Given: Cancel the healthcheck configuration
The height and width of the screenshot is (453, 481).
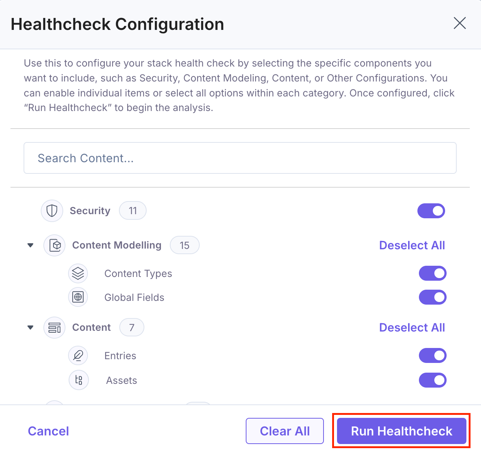Looking at the screenshot, I should tap(48, 431).
